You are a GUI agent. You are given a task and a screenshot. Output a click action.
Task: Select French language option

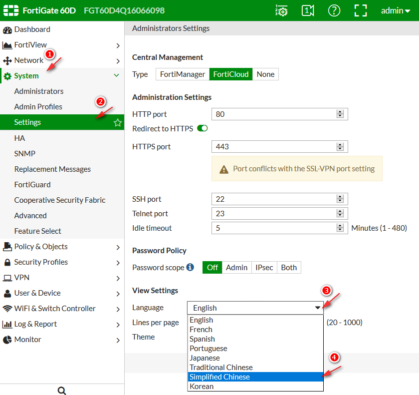coord(255,330)
